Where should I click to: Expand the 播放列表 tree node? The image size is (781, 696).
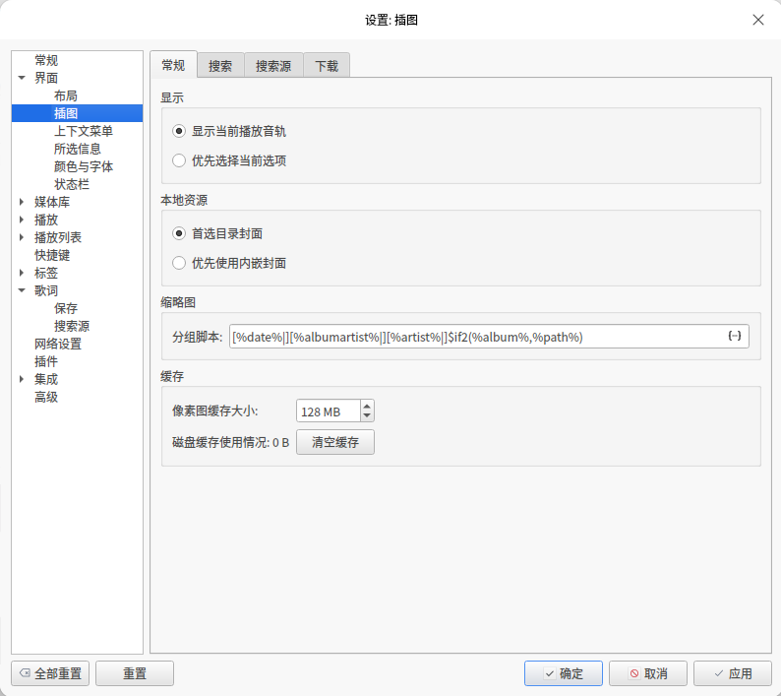point(22,237)
